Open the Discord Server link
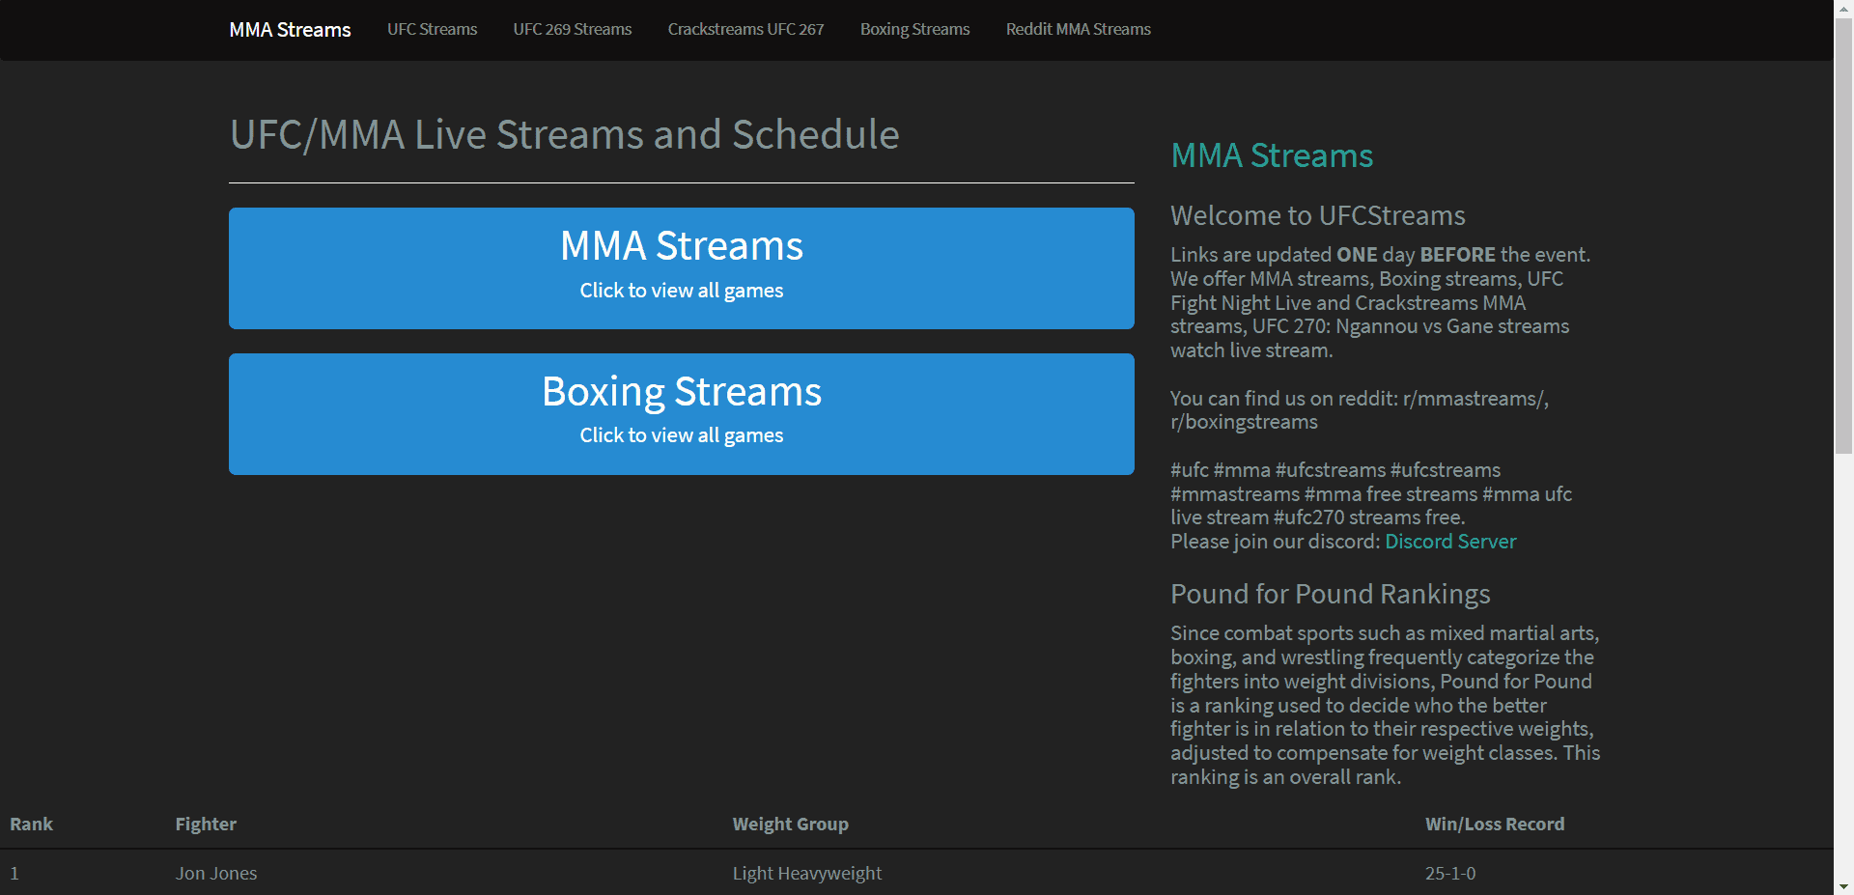1854x895 pixels. [1449, 542]
